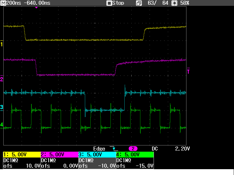Click the falling edge trigger slope icon
Image resolution: width=234 pixels, height=175 pixels.
point(116,149)
